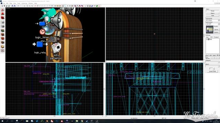Select the Apply decals tool
The image size is (220, 123).
pyautogui.click(x=2, y=38)
